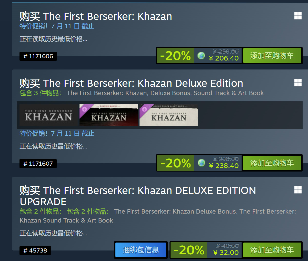
Task: Click -20% discount badge for ¥ 206.40 edition
Action: pyautogui.click(x=175, y=56)
